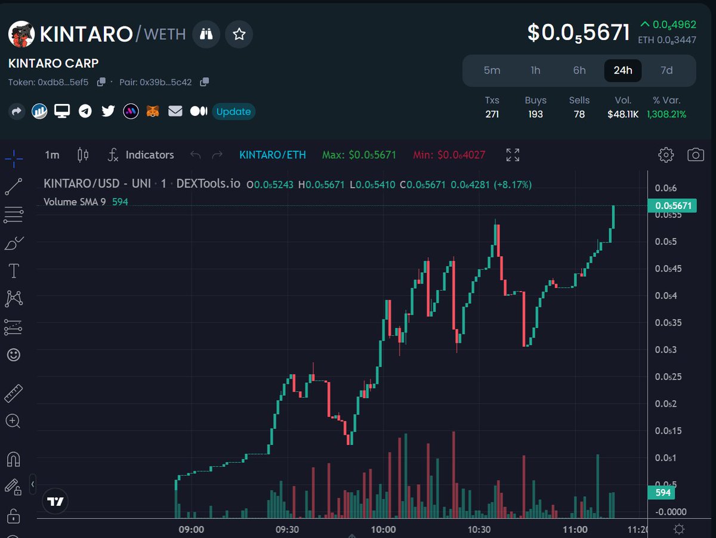Click the Max: $0.0₅5671 text
The width and height of the screenshot is (716, 538).
pyautogui.click(x=359, y=155)
